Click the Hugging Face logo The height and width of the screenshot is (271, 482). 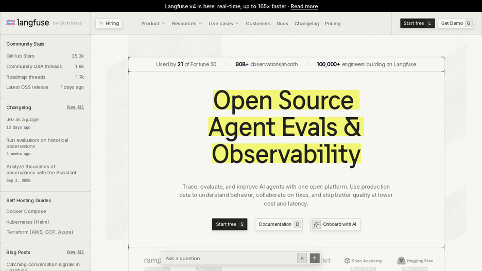(415, 261)
